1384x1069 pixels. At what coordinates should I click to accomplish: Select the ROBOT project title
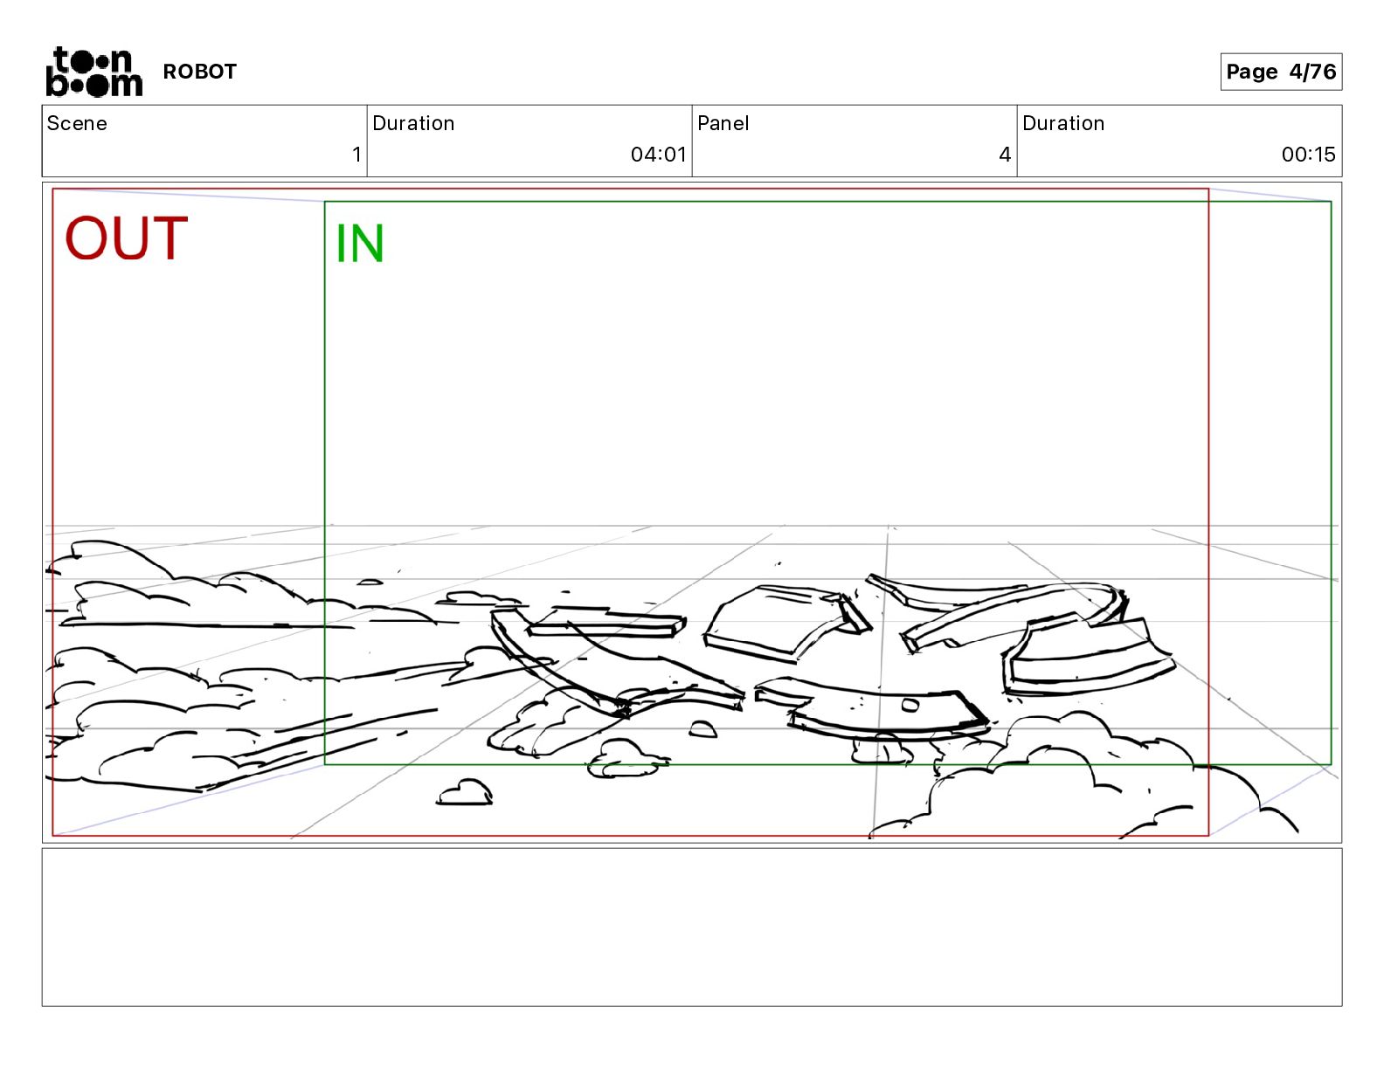pos(199,72)
